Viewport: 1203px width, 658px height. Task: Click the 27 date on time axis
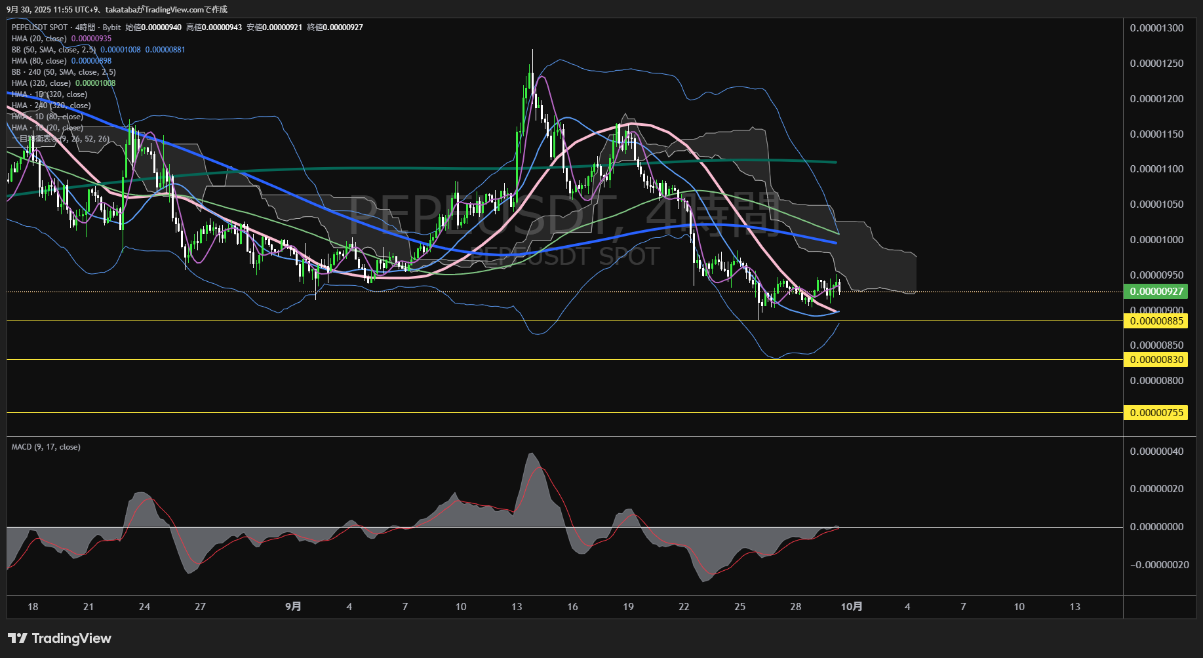tap(200, 607)
